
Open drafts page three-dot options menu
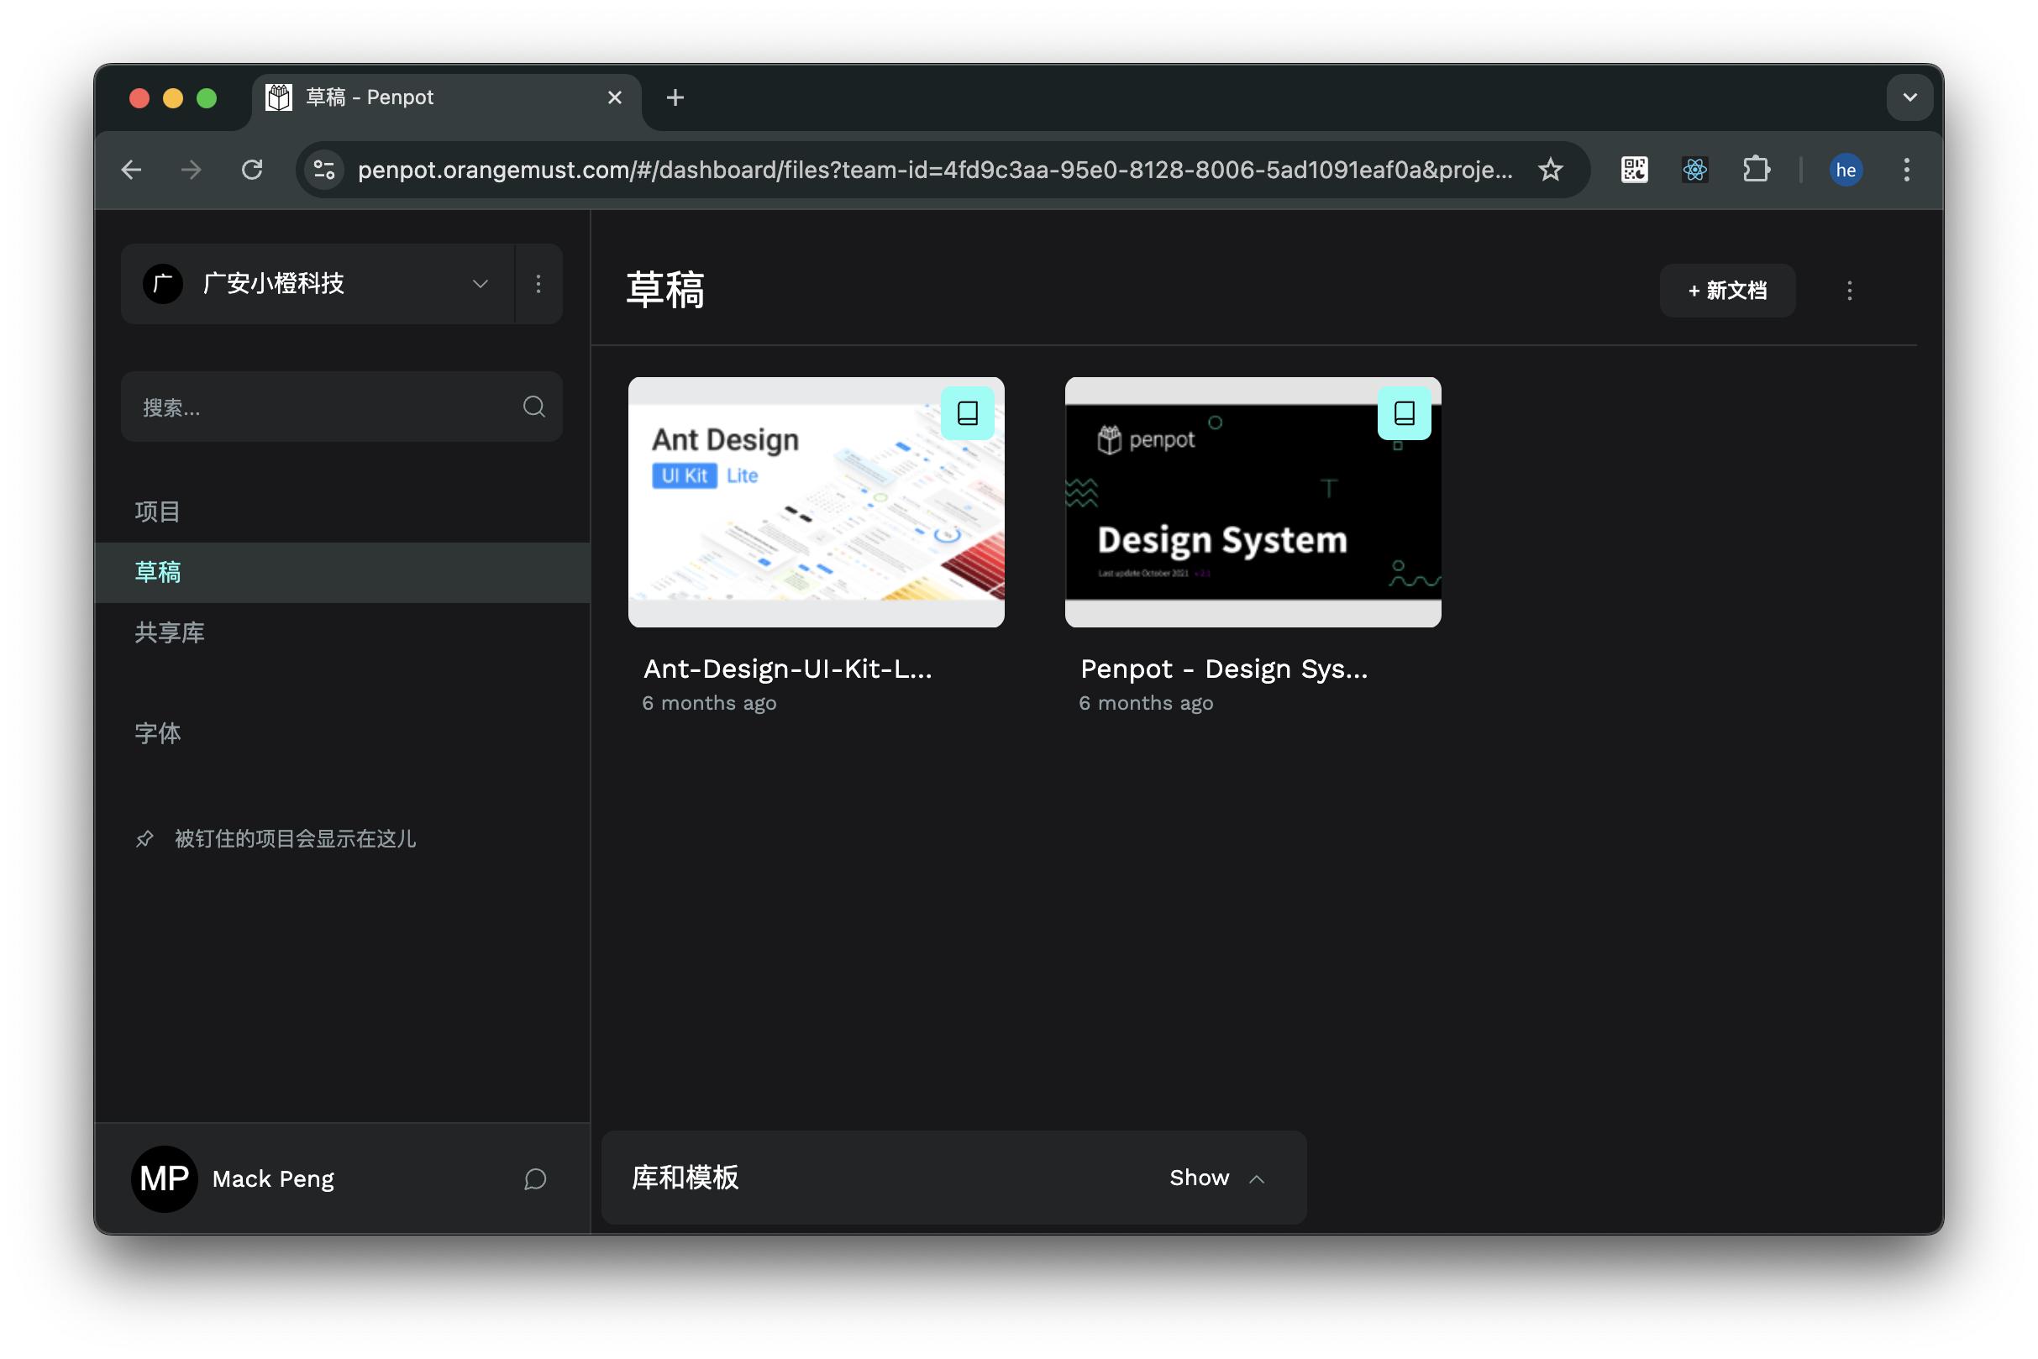coord(1849,291)
